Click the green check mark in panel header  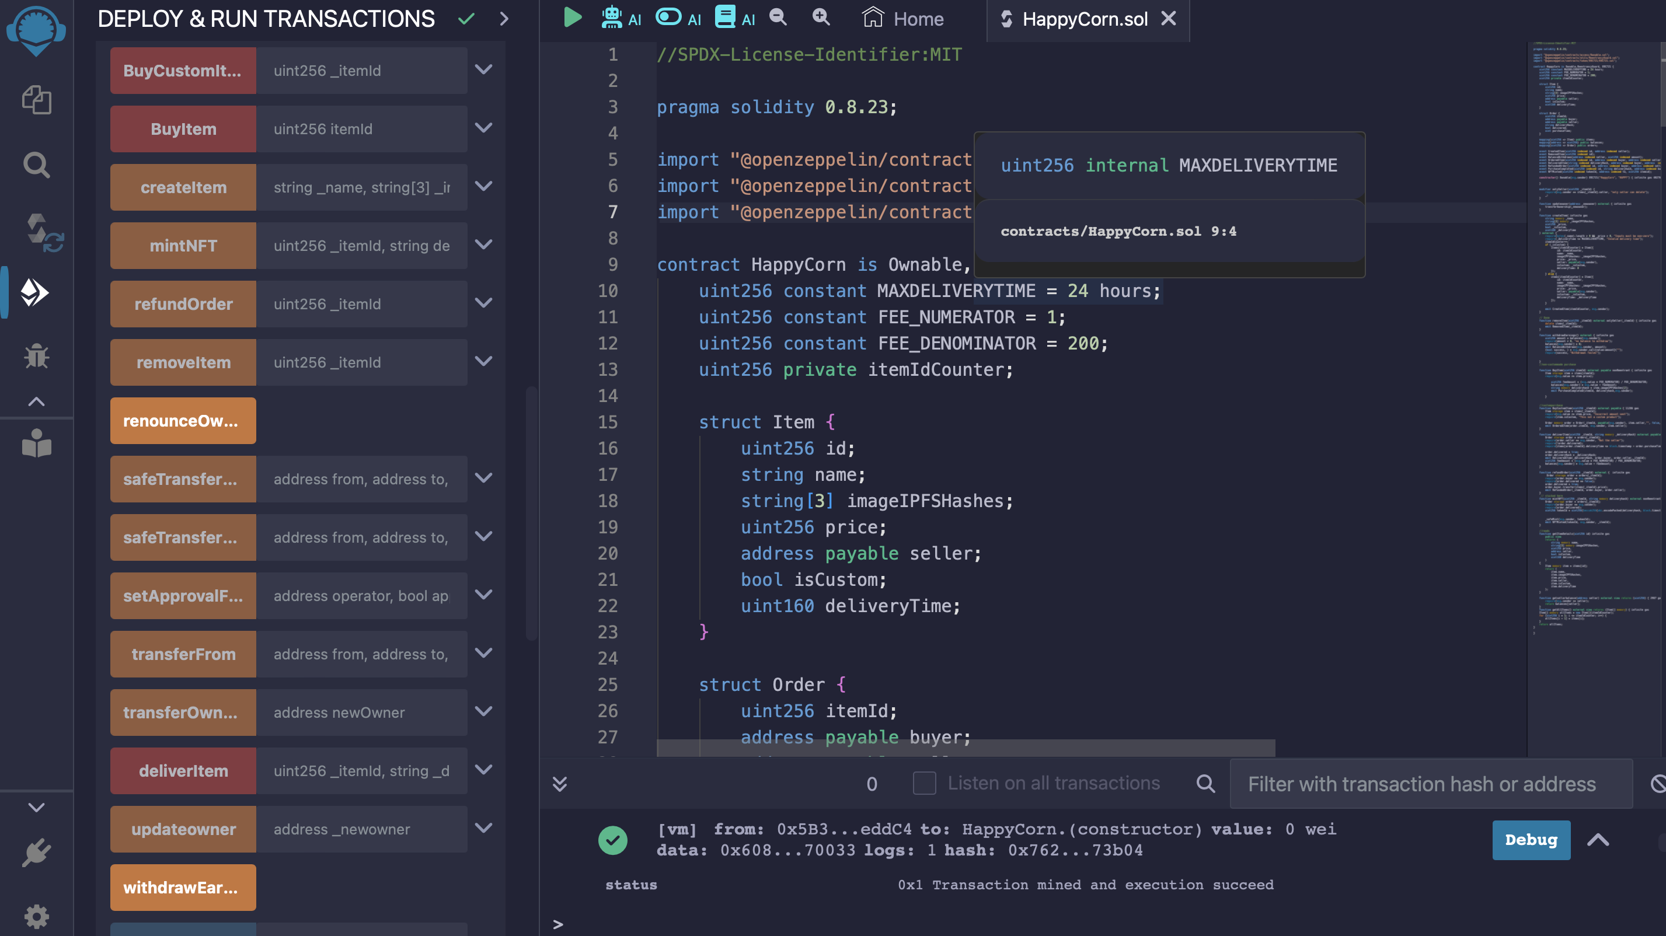click(x=466, y=19)
